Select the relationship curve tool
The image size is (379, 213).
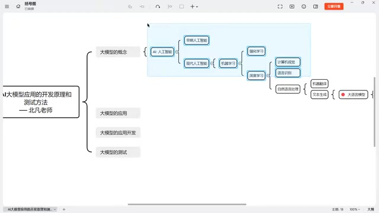tap(158, 7)
